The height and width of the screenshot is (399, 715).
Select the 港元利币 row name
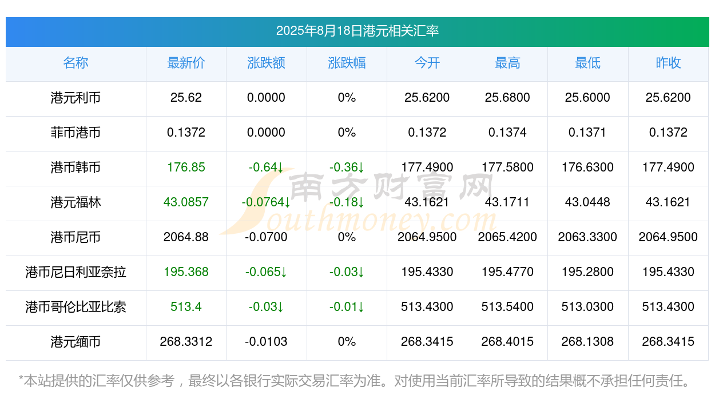click(76, 98)
